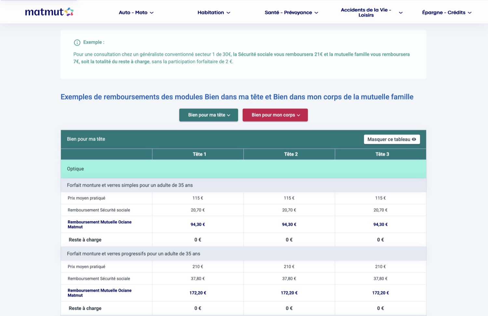Click the colorful star in the Matmut logo
Viewport: 488px width, 316px height.
click(69, 12)
